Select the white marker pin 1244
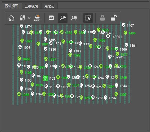The width and height of the screenshot is (150, 132). 116,85
